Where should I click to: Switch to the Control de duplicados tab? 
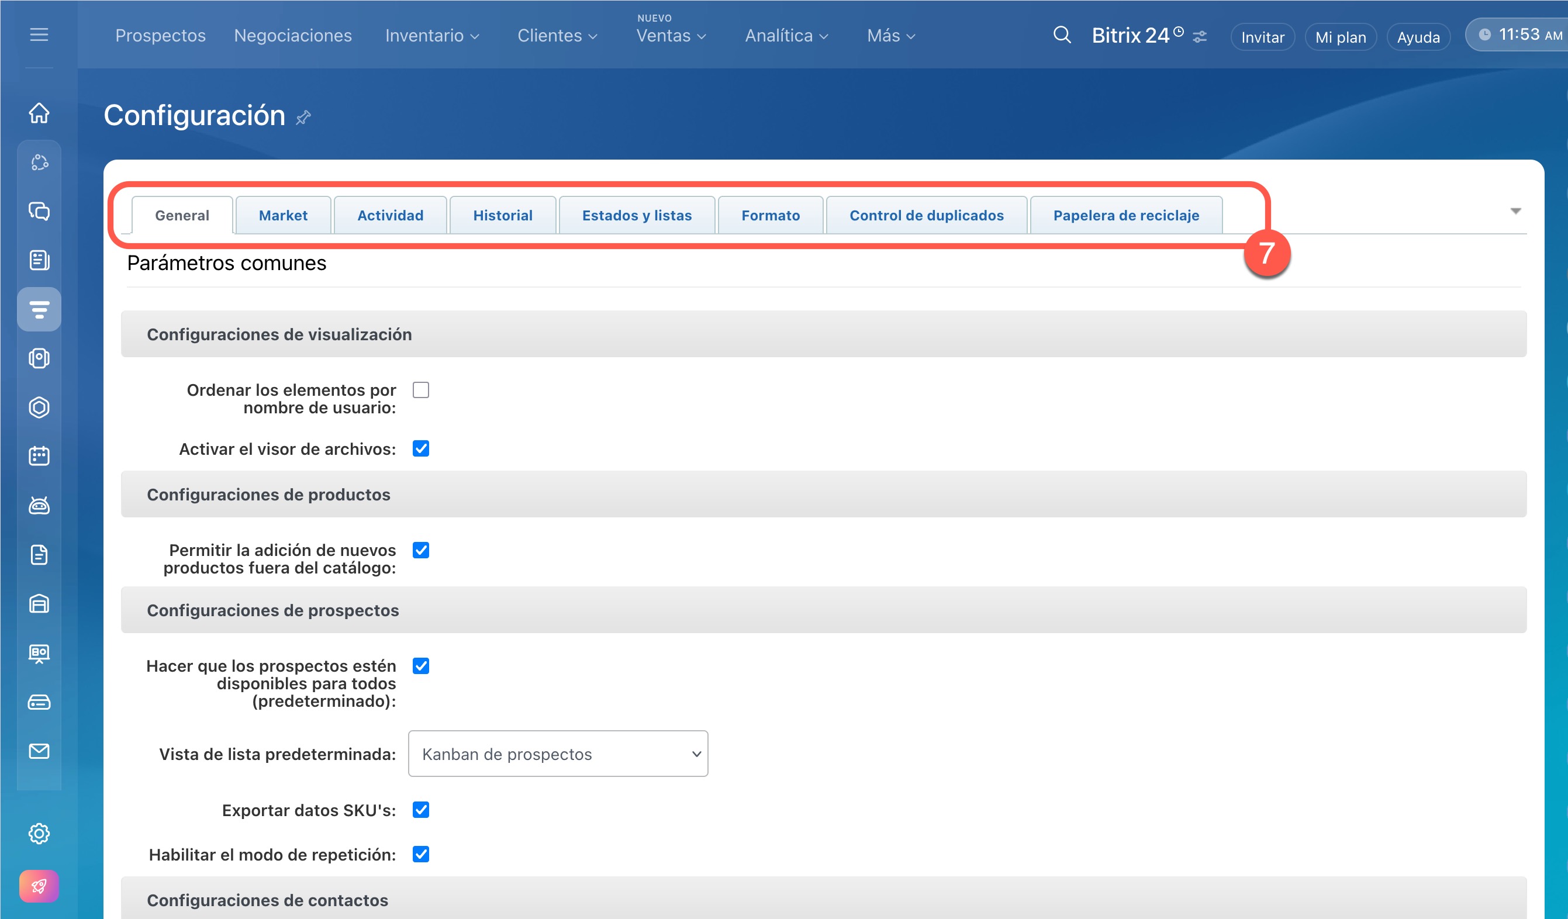pos(926,215)
